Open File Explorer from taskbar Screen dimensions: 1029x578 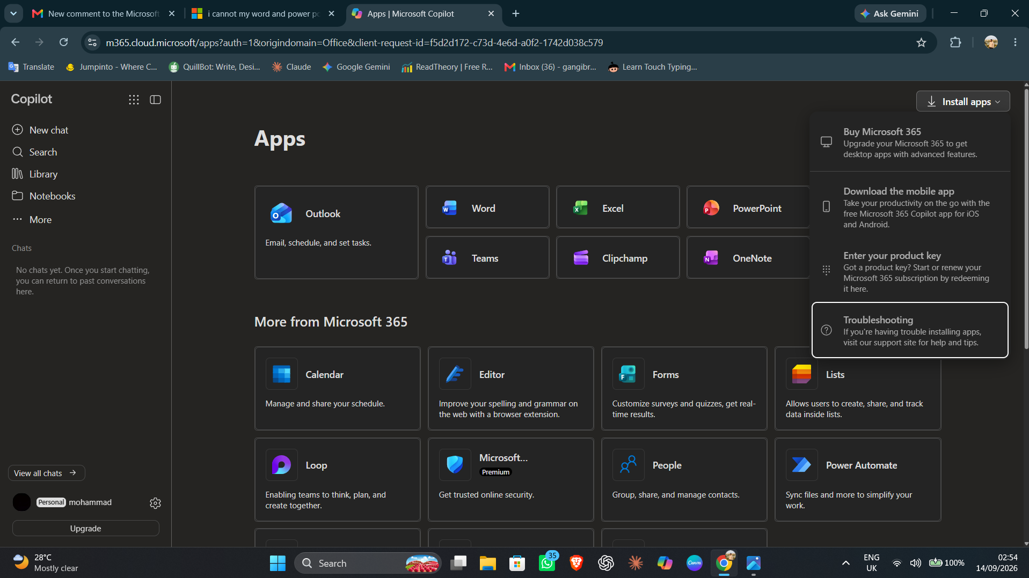click(x=487, y=563)
